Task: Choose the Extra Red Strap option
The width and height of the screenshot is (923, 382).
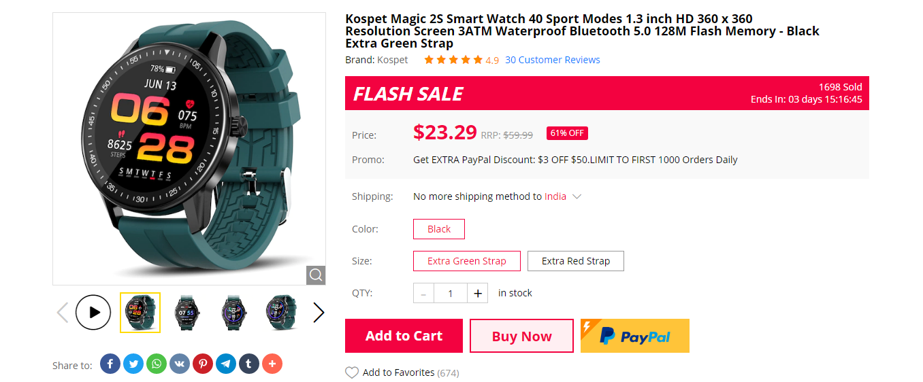Action: [576, 261]
